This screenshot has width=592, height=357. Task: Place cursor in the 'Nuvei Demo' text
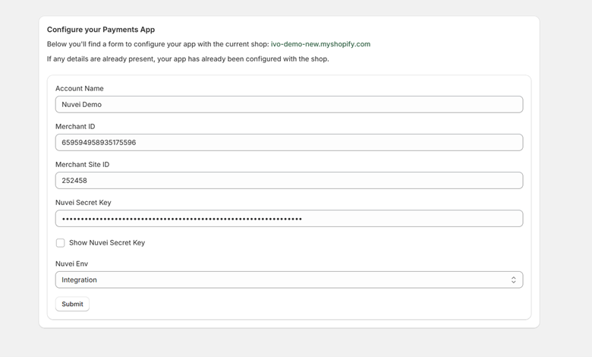click(x=81, y=105)
